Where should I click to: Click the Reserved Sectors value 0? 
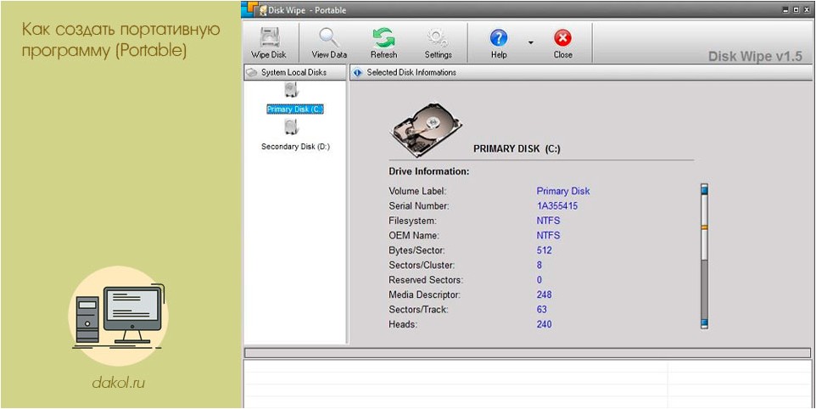539,280
